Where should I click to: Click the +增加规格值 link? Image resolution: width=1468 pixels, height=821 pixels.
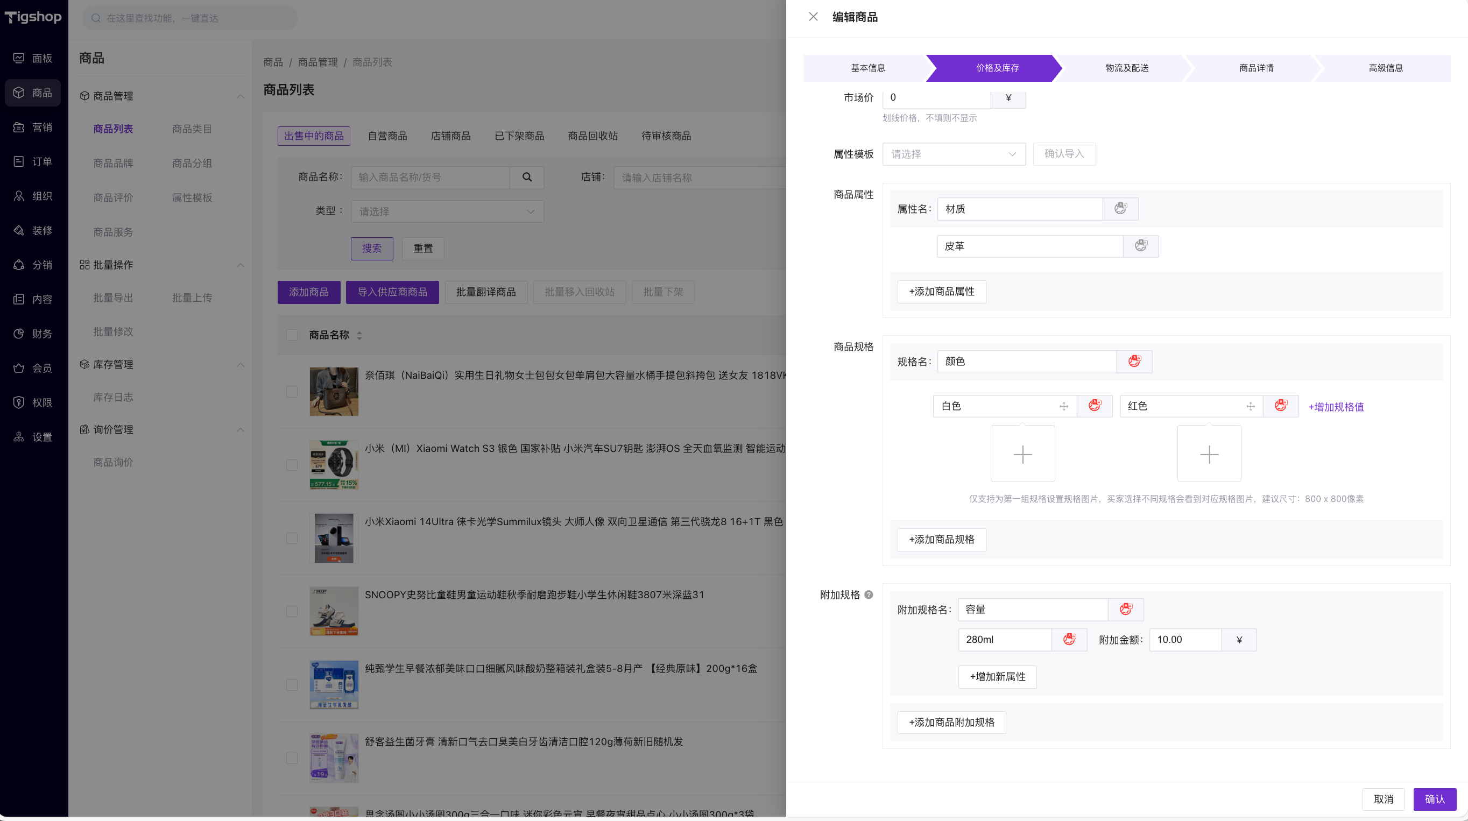click(1336, 407)
